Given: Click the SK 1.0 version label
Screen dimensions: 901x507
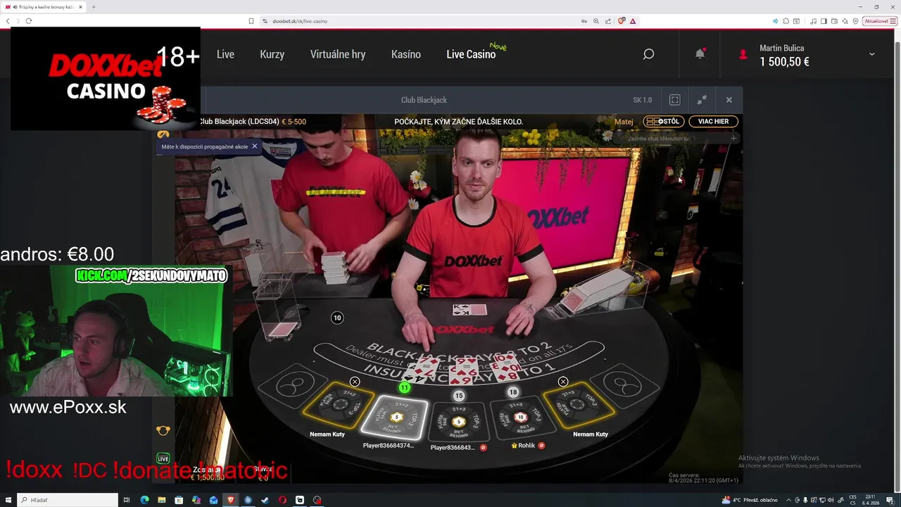Looking at the screenshot, I should click(x=643, y=100).
